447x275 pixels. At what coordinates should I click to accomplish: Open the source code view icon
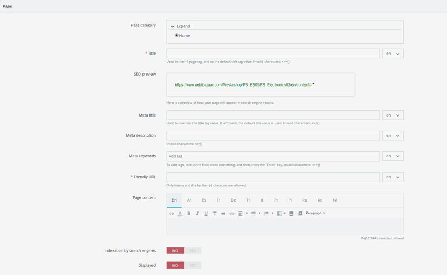tap(171, 213)
